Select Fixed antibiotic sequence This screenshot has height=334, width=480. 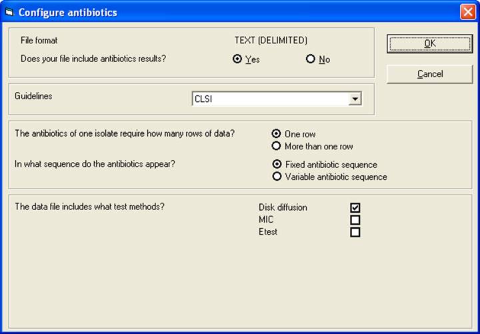coord(277,165)
